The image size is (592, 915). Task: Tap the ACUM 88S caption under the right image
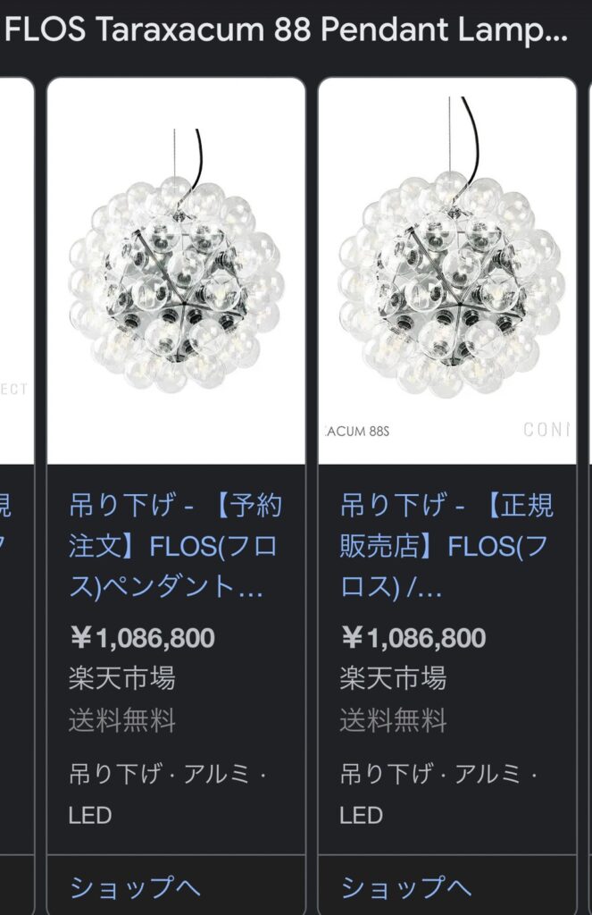click(355, 432)
